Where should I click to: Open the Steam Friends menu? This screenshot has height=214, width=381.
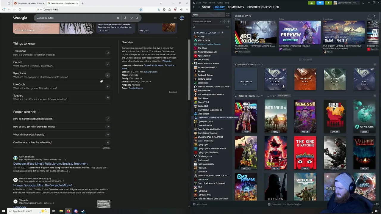212,3
